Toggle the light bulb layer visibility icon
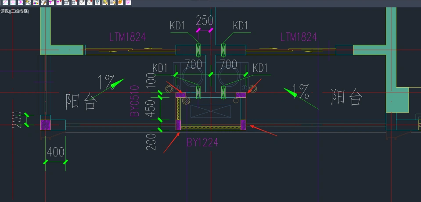The image size is (421, 202). (x=97, y=2)
